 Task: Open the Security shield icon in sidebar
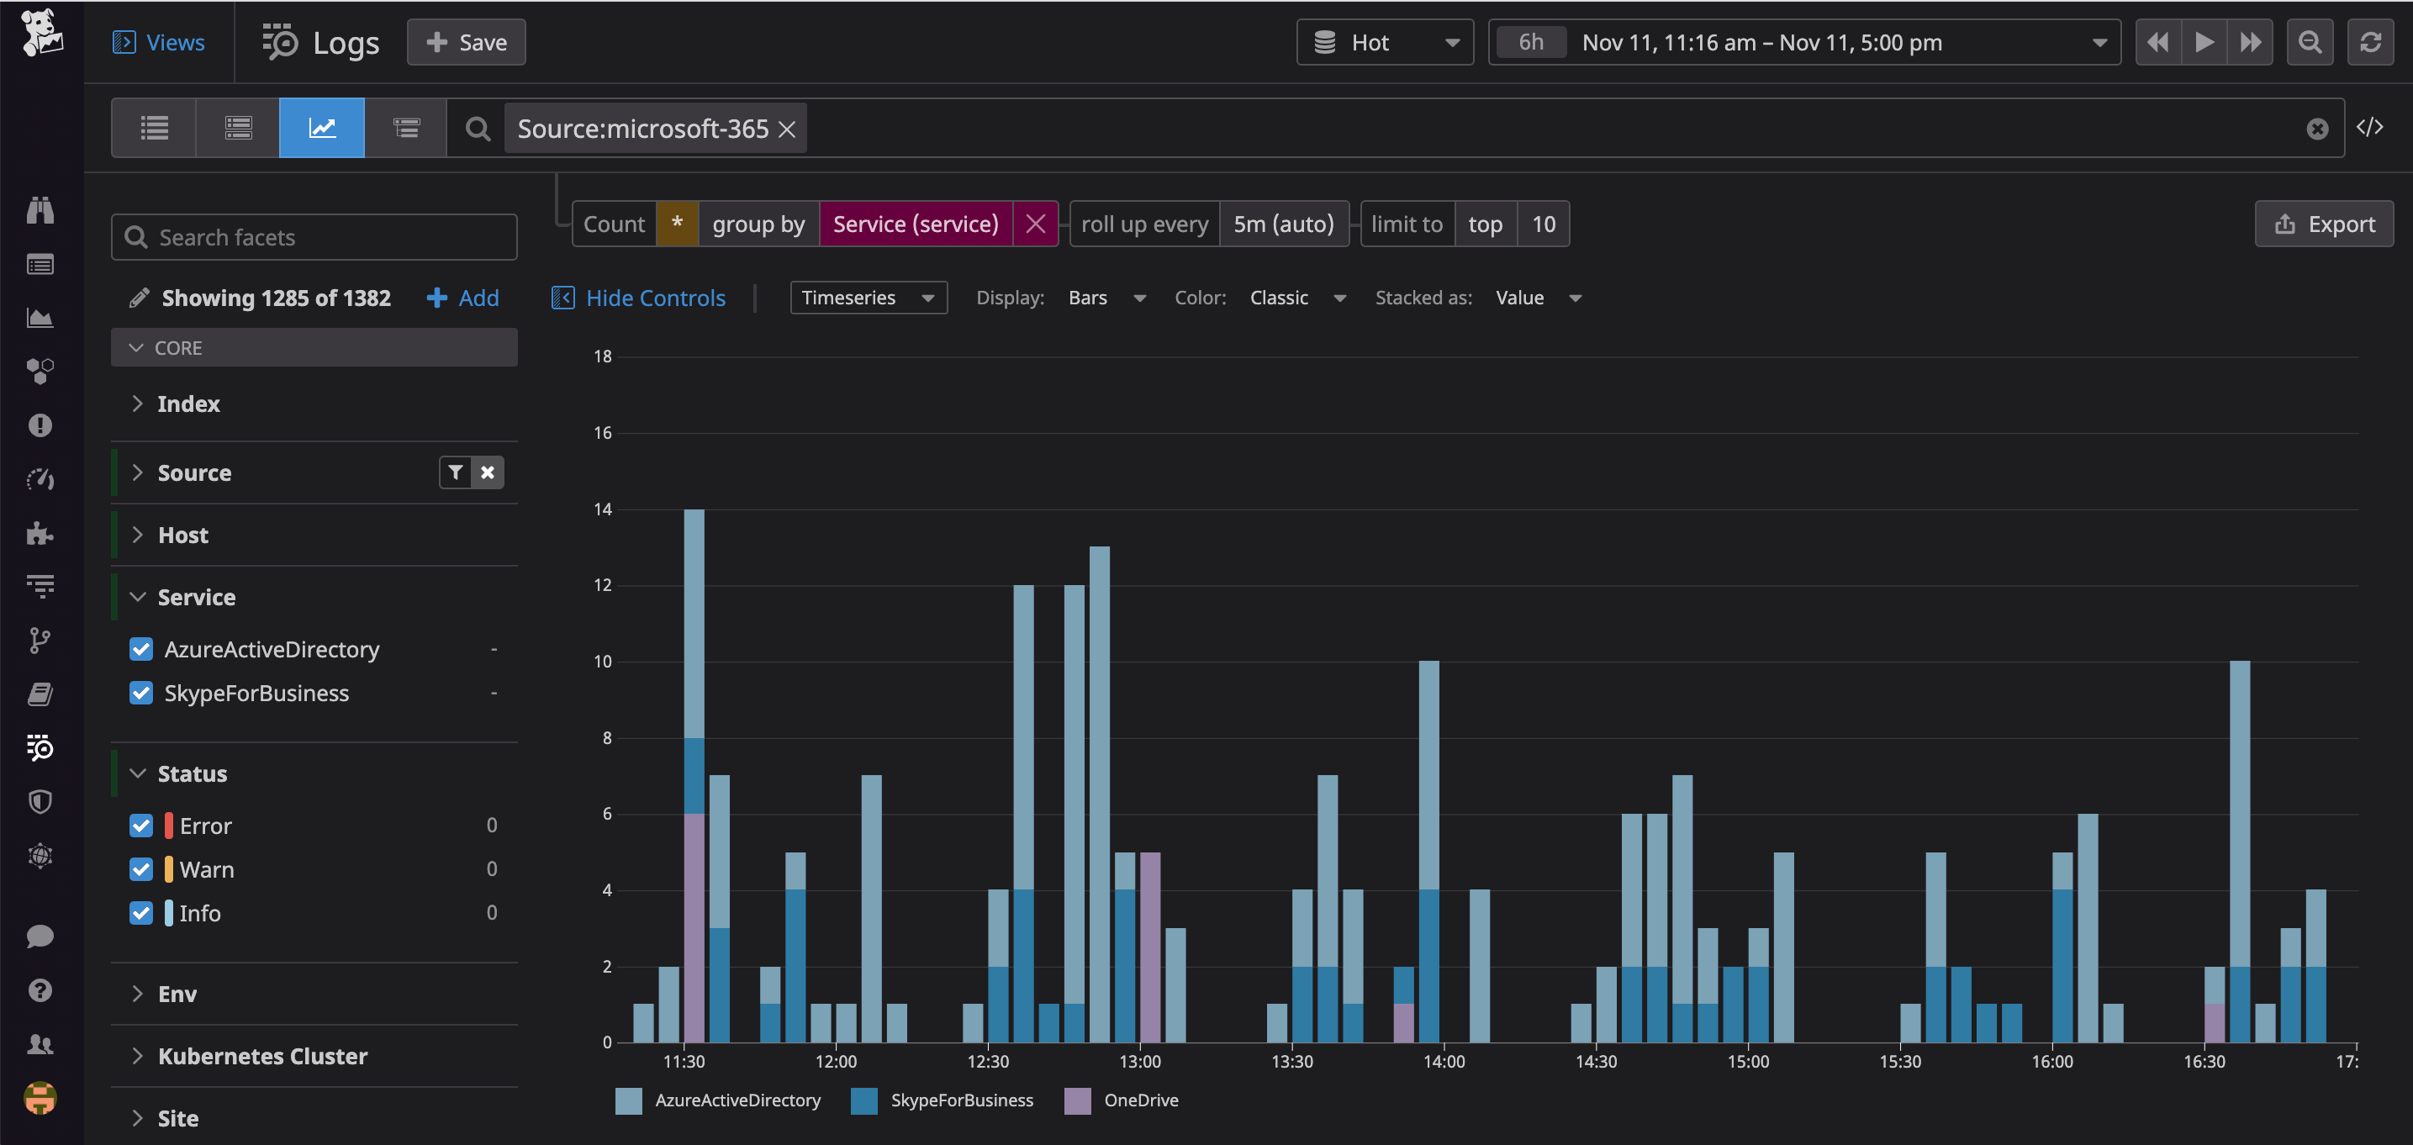coord(40,800)
